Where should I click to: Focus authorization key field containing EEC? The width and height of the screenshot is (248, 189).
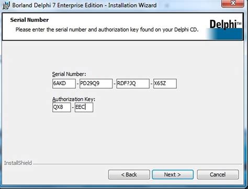[84, 107]
